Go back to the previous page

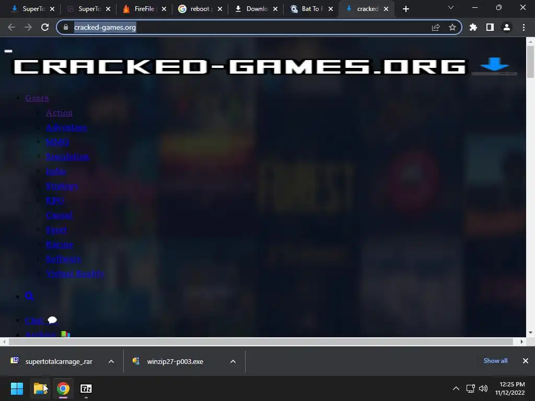(x=11, y=27)
